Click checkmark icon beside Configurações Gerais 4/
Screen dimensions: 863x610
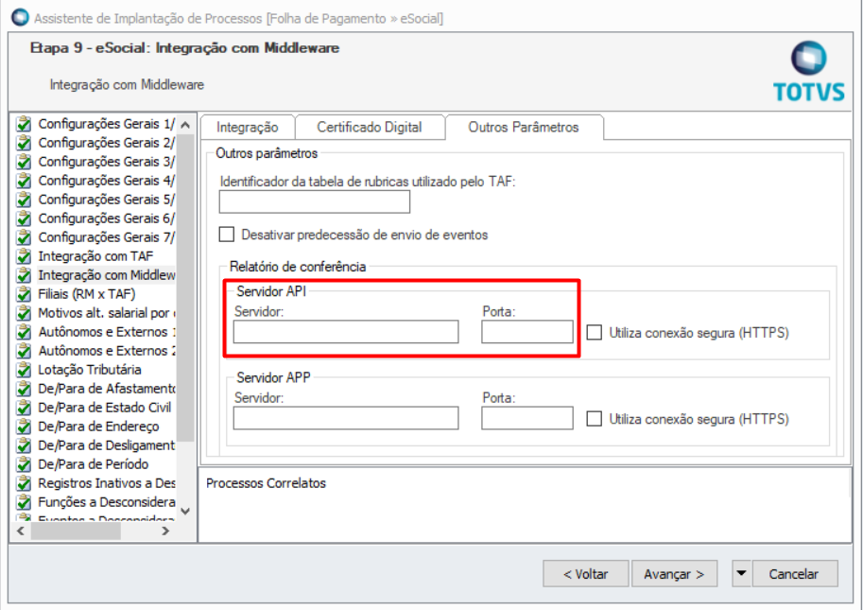24,181
